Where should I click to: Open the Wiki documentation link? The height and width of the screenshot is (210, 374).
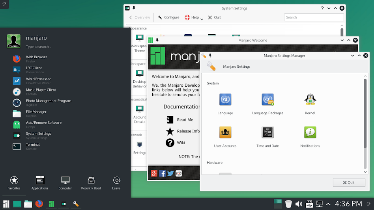tap(175, 143)
